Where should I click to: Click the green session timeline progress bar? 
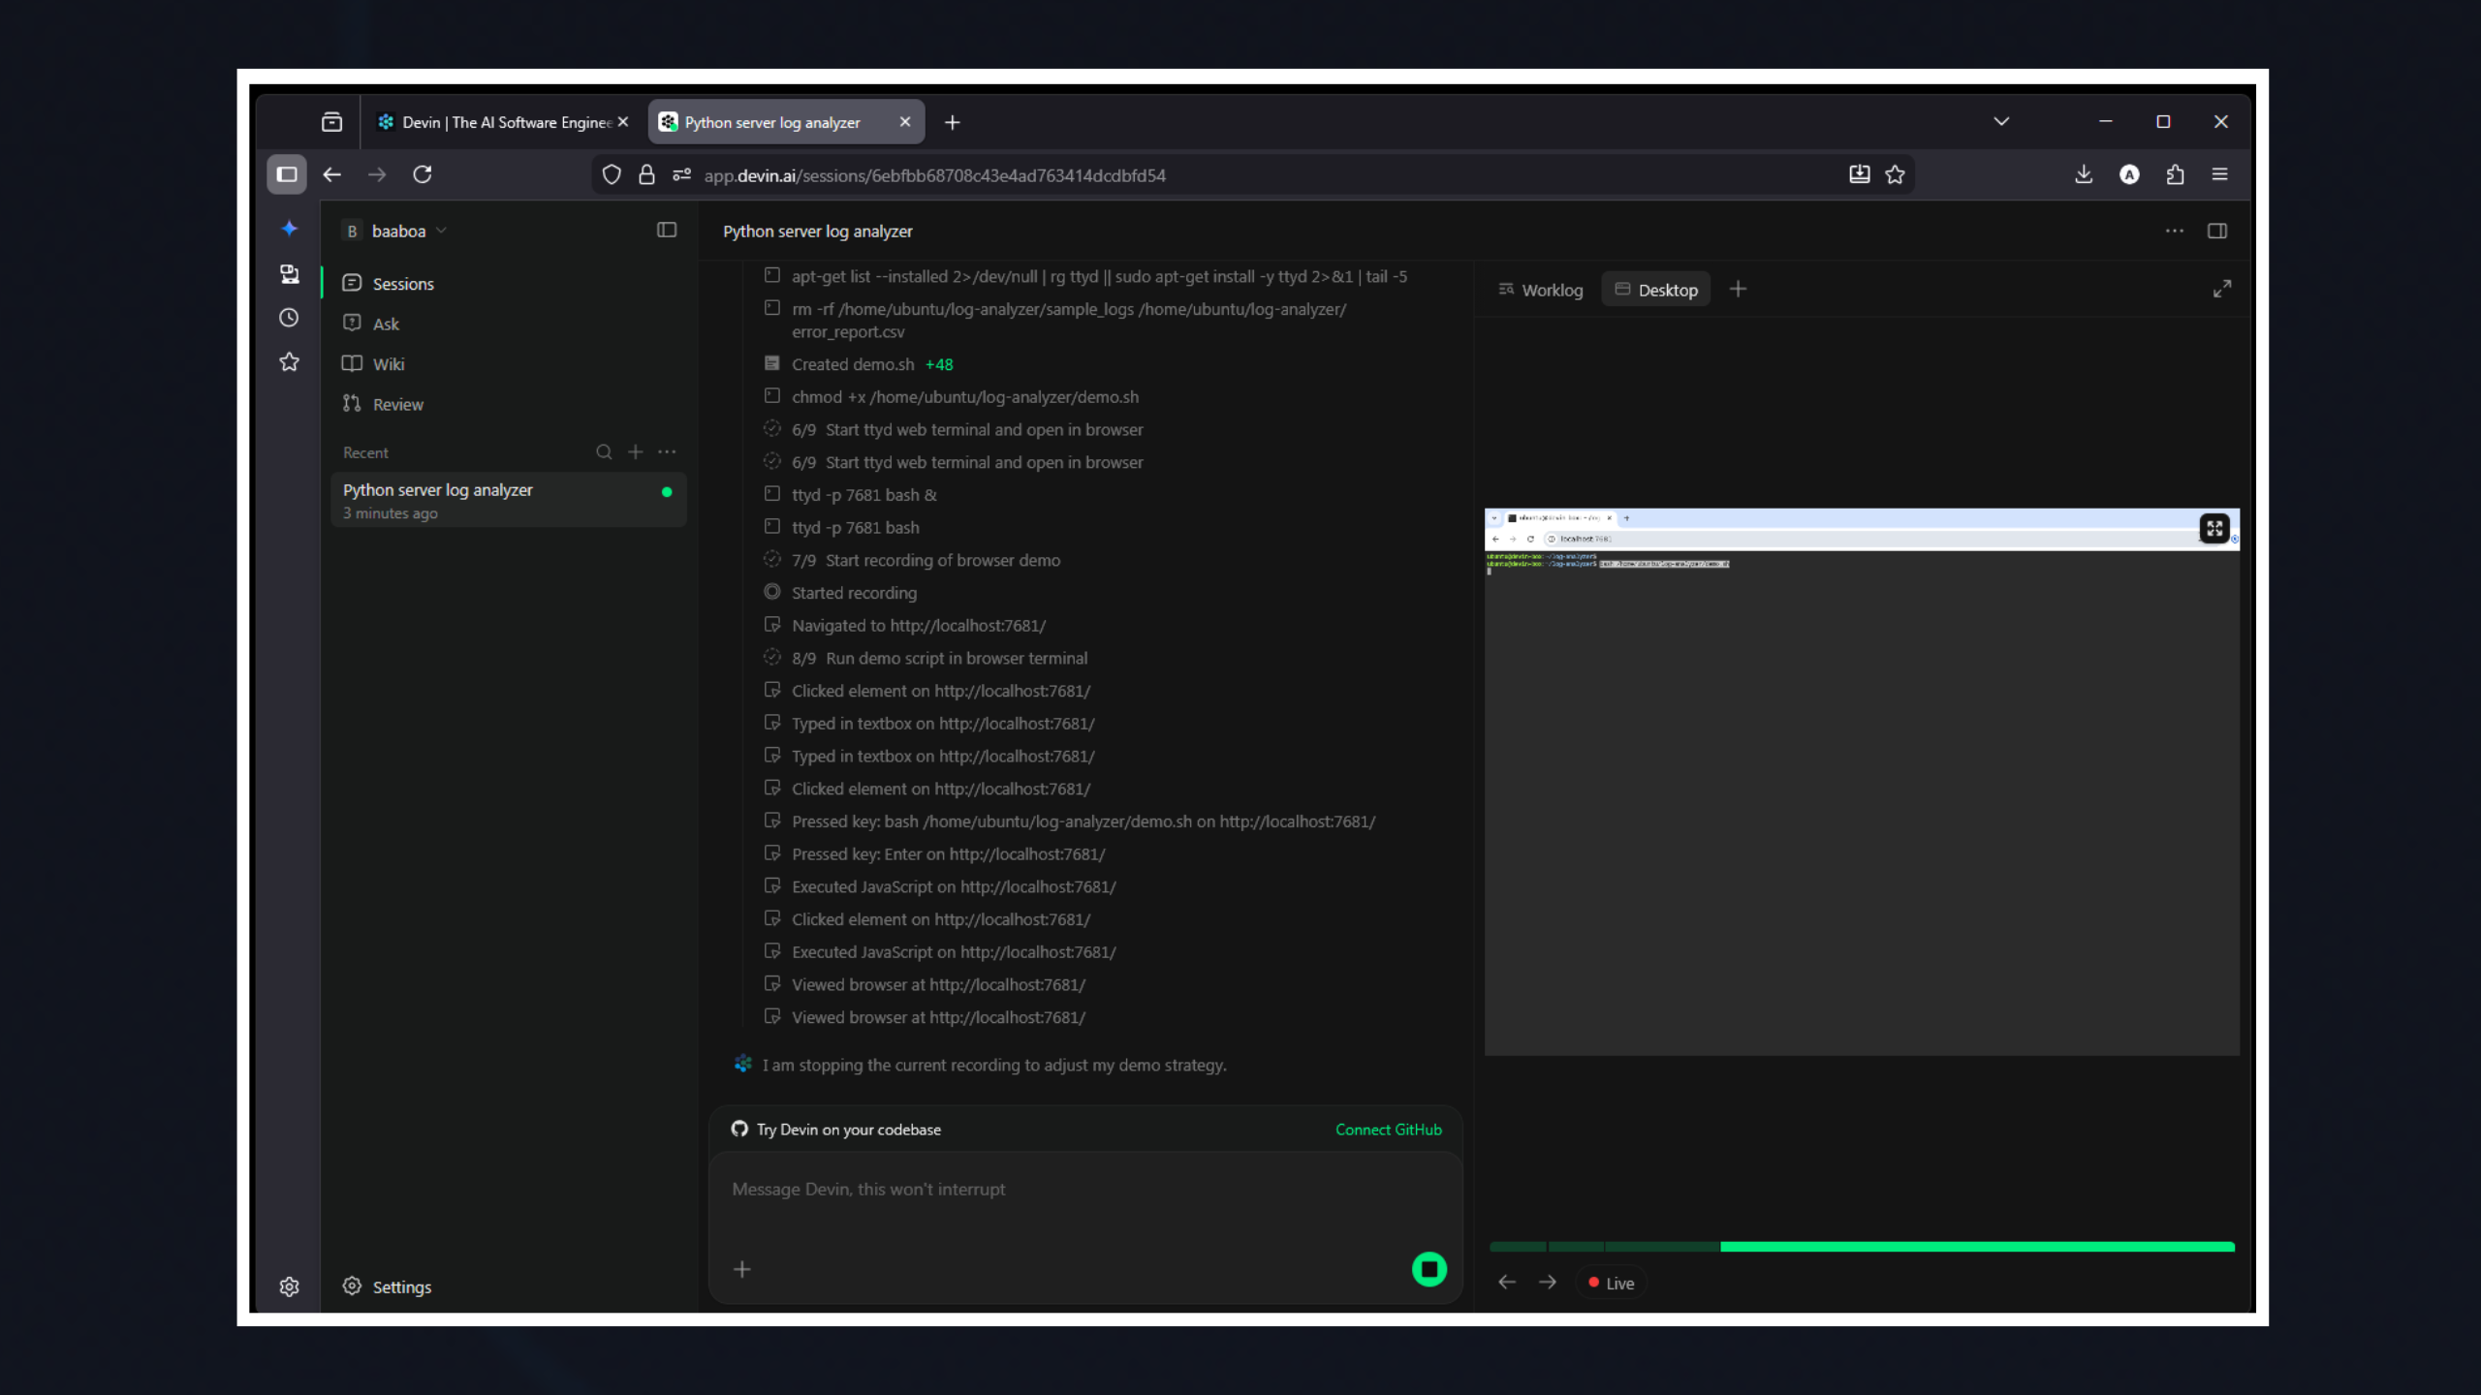click(1977, 1247)
